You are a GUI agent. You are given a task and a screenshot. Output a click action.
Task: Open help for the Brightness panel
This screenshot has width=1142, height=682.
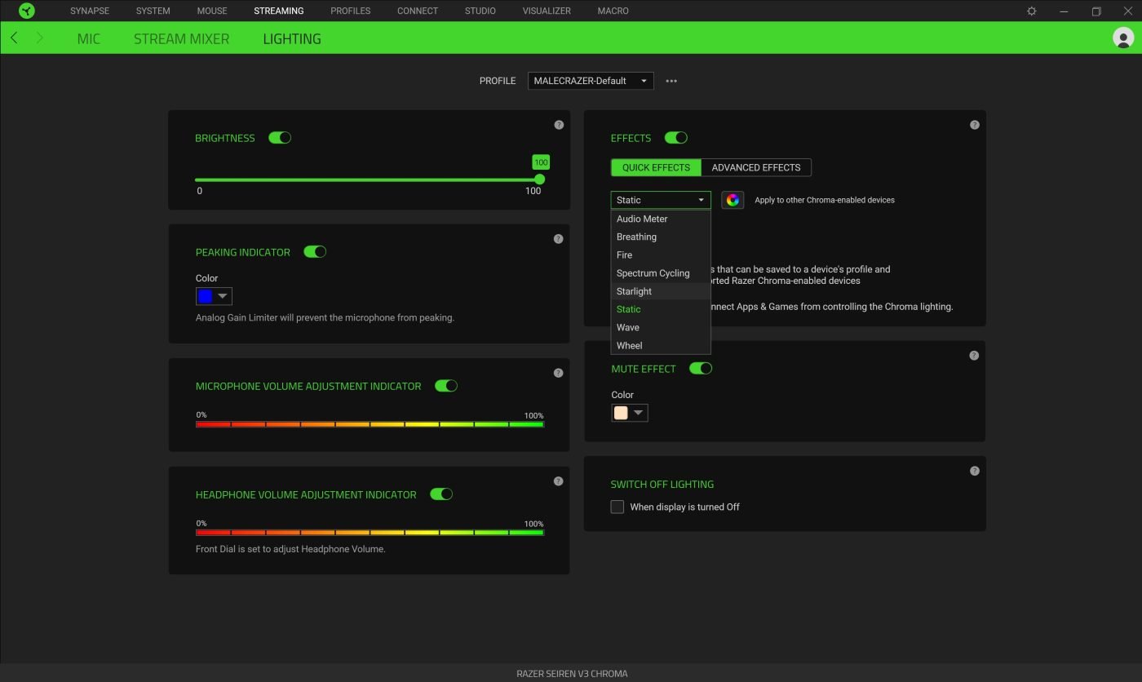tap(559, 125)
